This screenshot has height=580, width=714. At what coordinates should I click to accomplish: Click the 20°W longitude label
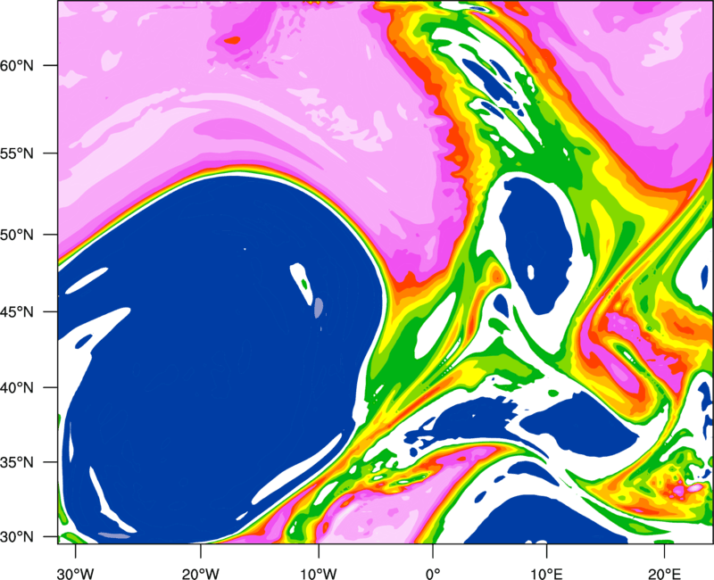point(201,574)
